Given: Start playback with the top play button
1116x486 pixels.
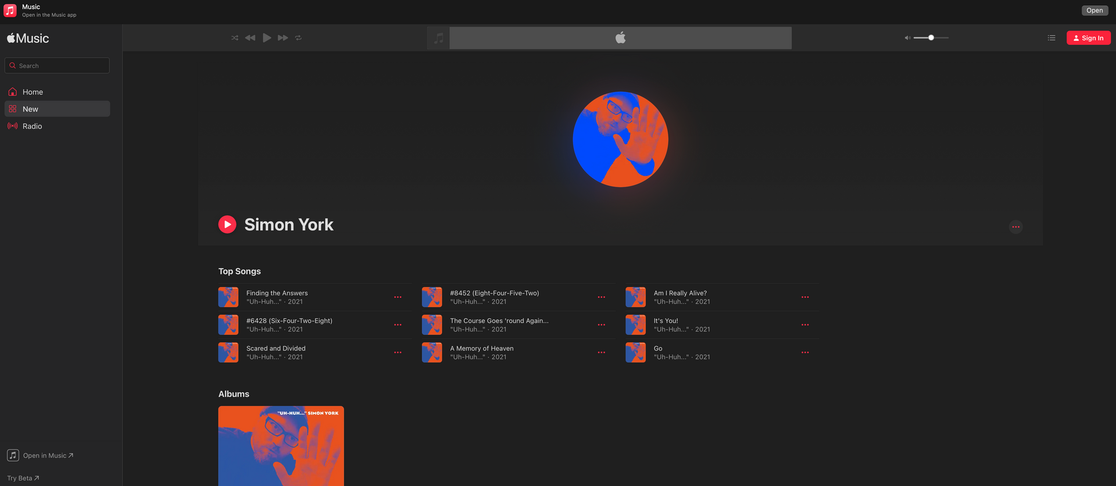Looking at the screenshot, I should click(267, 38).
